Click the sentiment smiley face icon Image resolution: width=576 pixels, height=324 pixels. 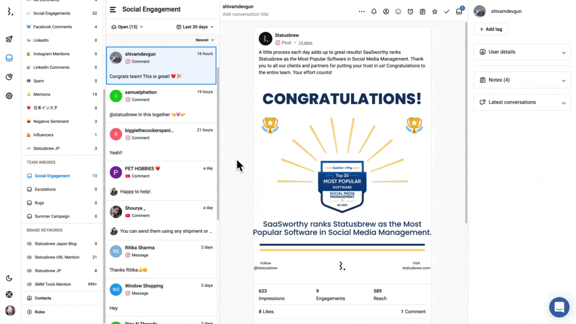(398, 11)
